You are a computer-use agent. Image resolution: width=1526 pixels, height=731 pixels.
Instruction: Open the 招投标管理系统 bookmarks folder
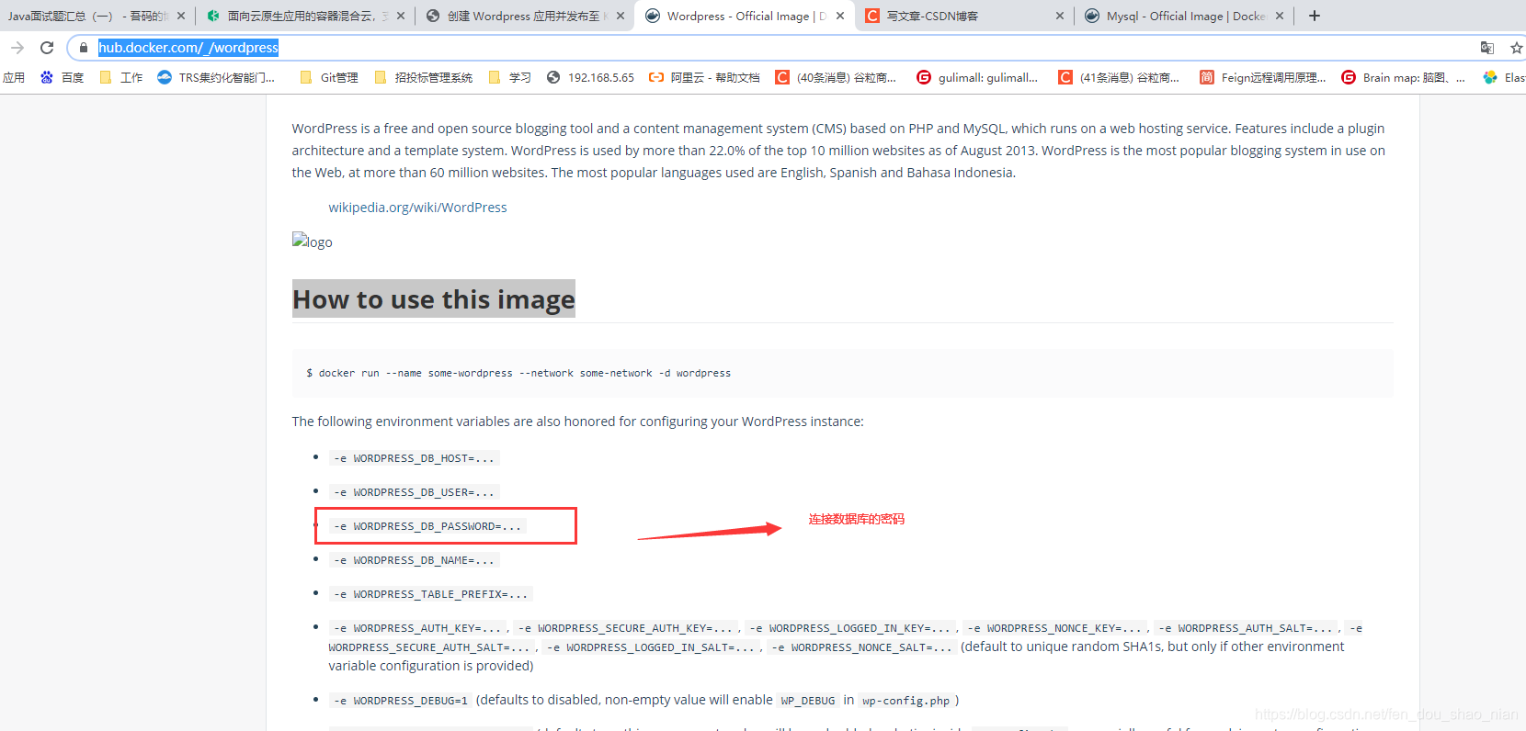point(424,77)
